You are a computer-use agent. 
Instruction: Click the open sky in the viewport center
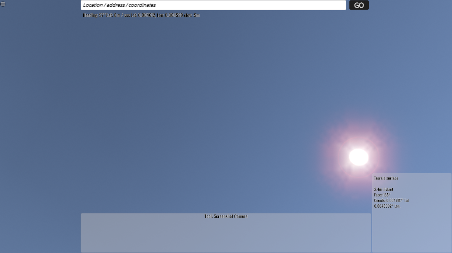coord(226,116)
